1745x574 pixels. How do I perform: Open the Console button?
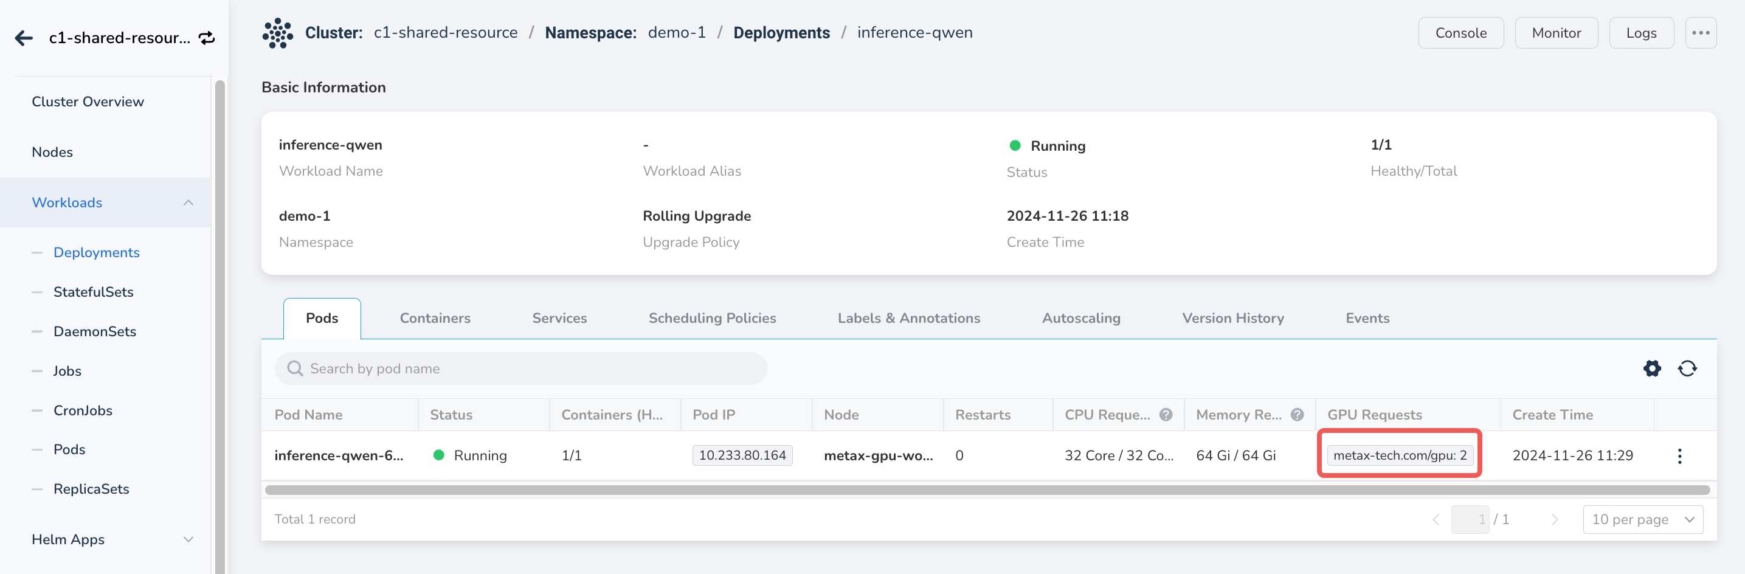point(1460,32)
